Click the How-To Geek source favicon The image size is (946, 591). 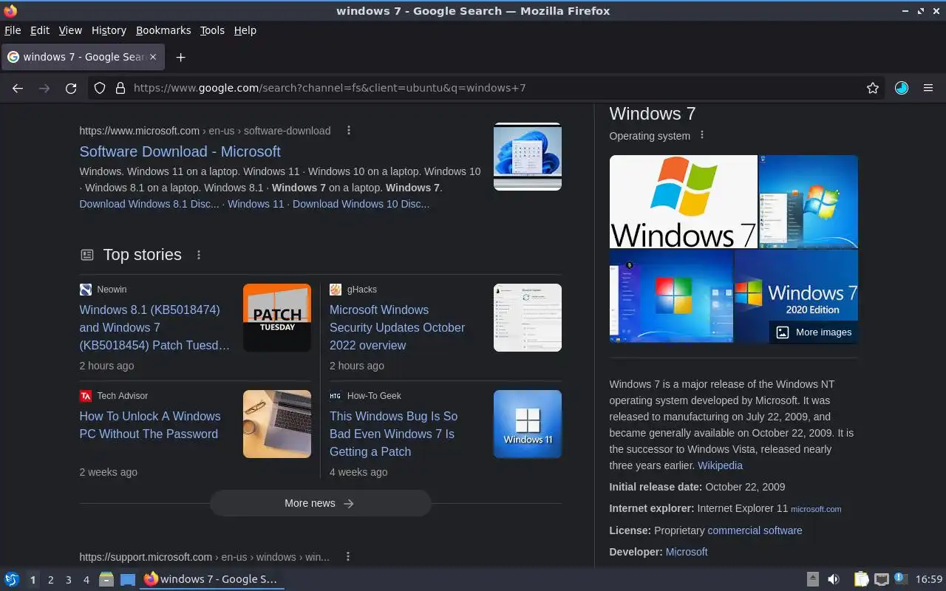336,396
